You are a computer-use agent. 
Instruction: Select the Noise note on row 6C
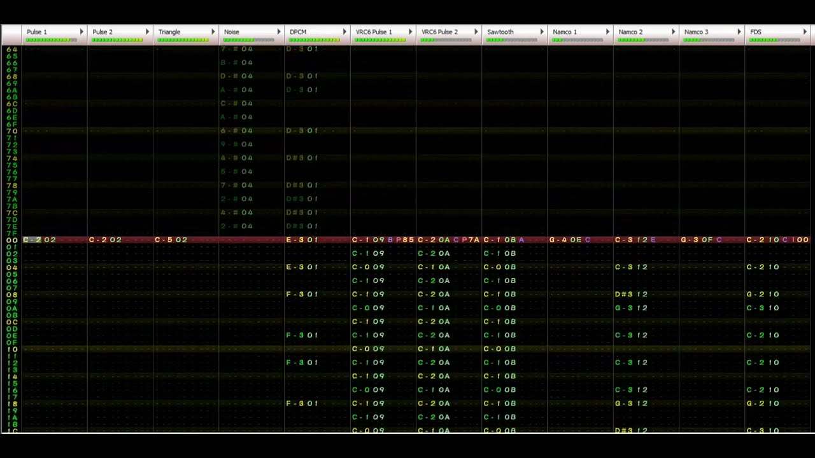237,104
